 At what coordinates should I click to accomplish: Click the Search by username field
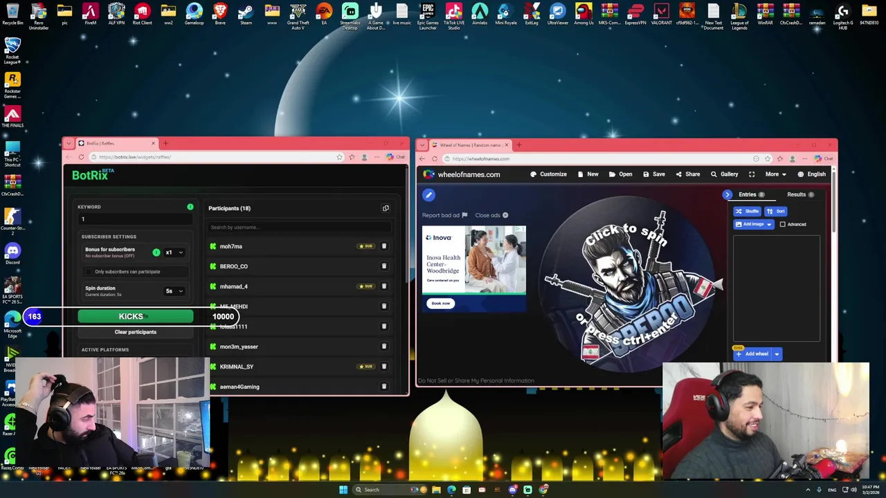pos(299,227)
